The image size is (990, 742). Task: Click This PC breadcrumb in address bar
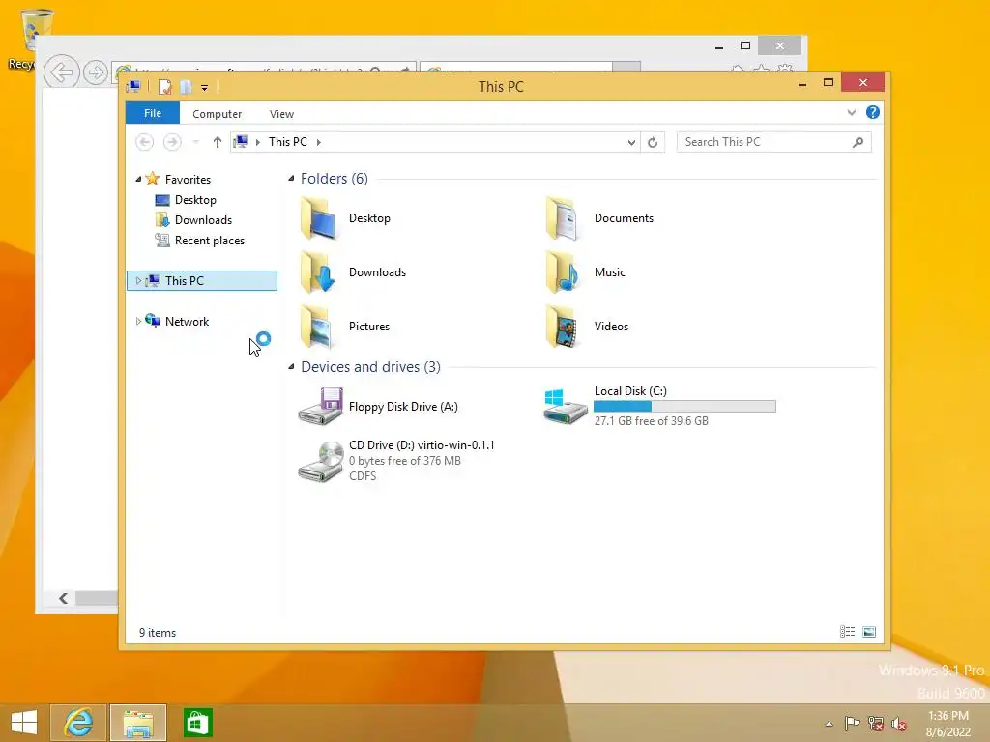[288, 142]
